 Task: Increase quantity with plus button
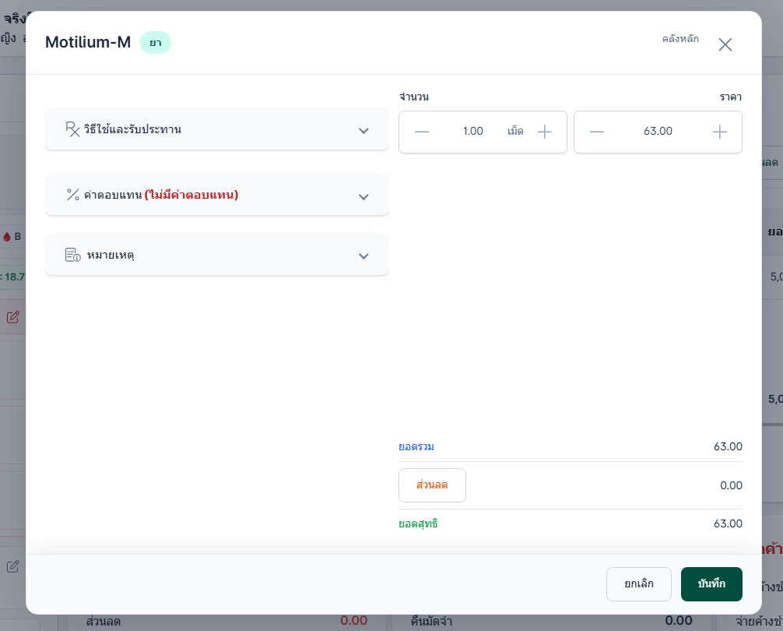pyautogui.click(x=544, y=132)
